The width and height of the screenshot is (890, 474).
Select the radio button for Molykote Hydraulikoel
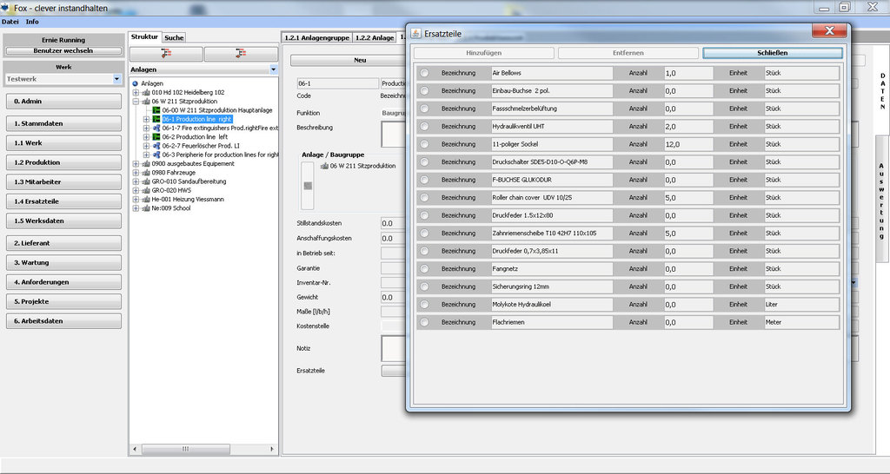point(425,305)
